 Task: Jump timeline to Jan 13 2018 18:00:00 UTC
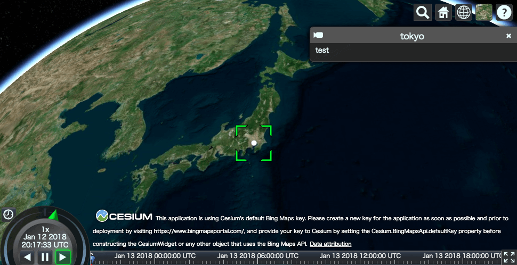click(462, 256)
